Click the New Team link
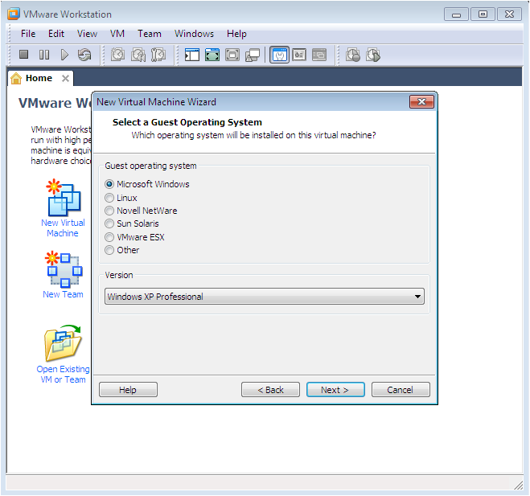Viewport: 530px width, 496px height. click(x=63, y=294)
